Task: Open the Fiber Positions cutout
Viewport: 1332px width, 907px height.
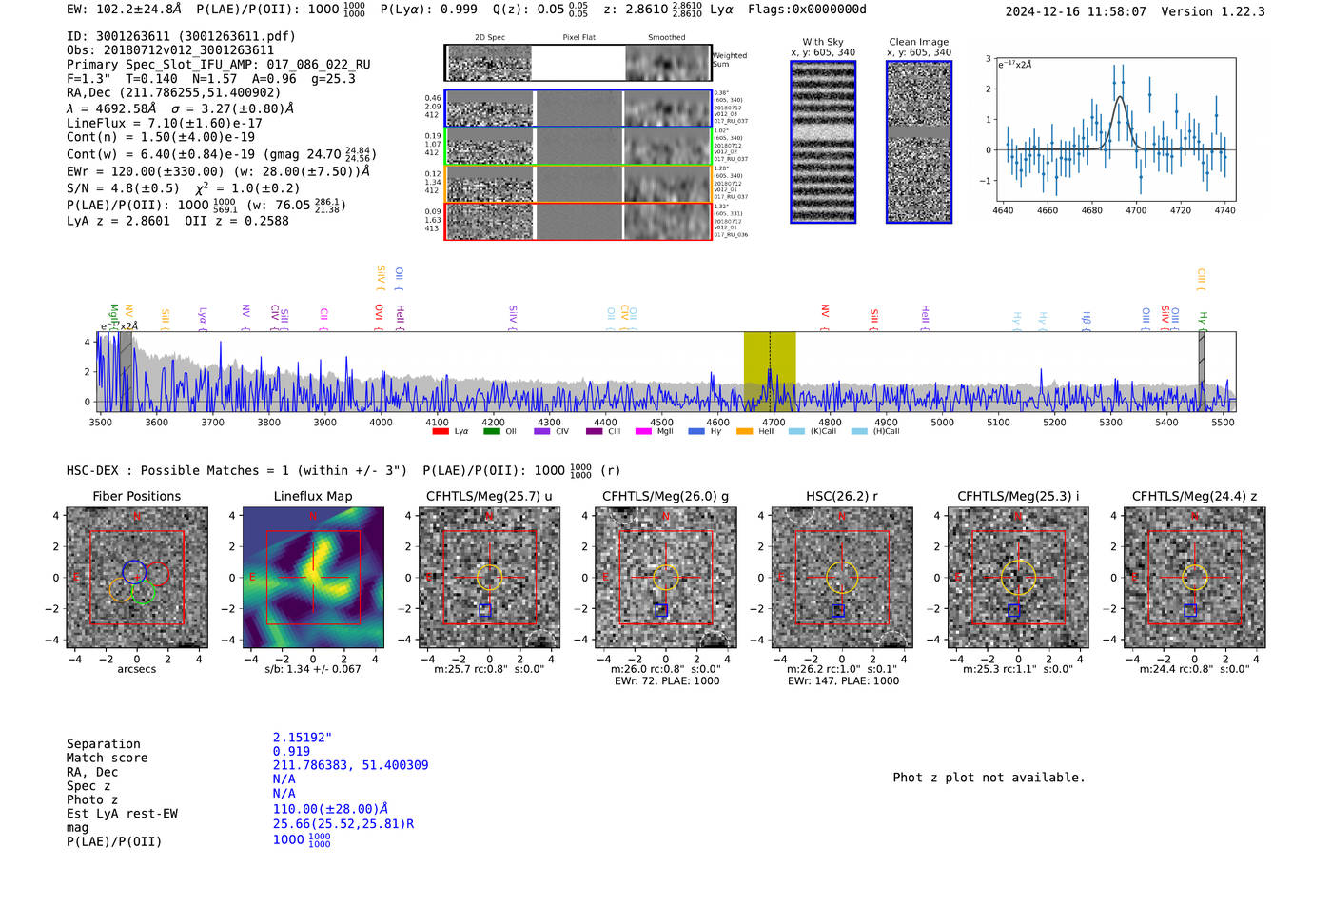Action: point(137,578)
